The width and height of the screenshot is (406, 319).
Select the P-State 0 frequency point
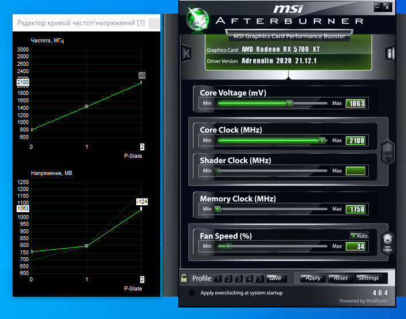pos(31,130)
